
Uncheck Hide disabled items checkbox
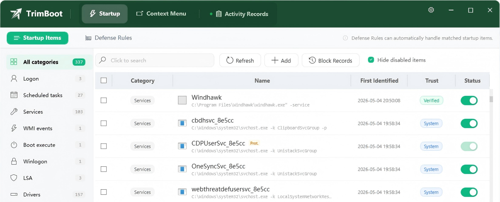pos(371,60)
